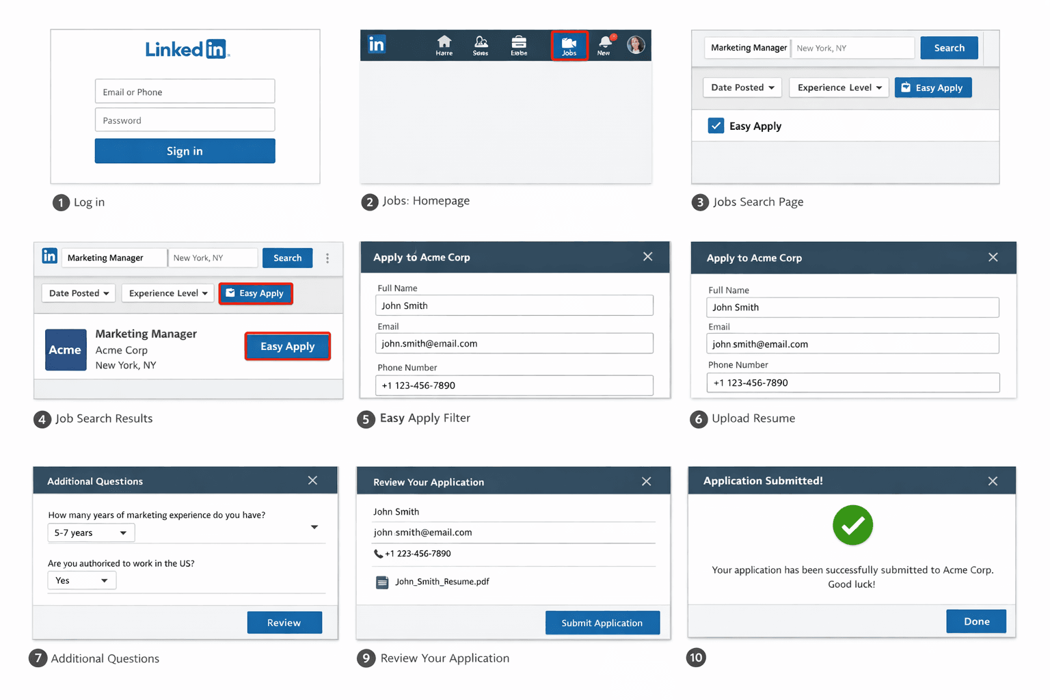
Task: Select the Acme company logo thumbnail
Action: tap(66, 349)
